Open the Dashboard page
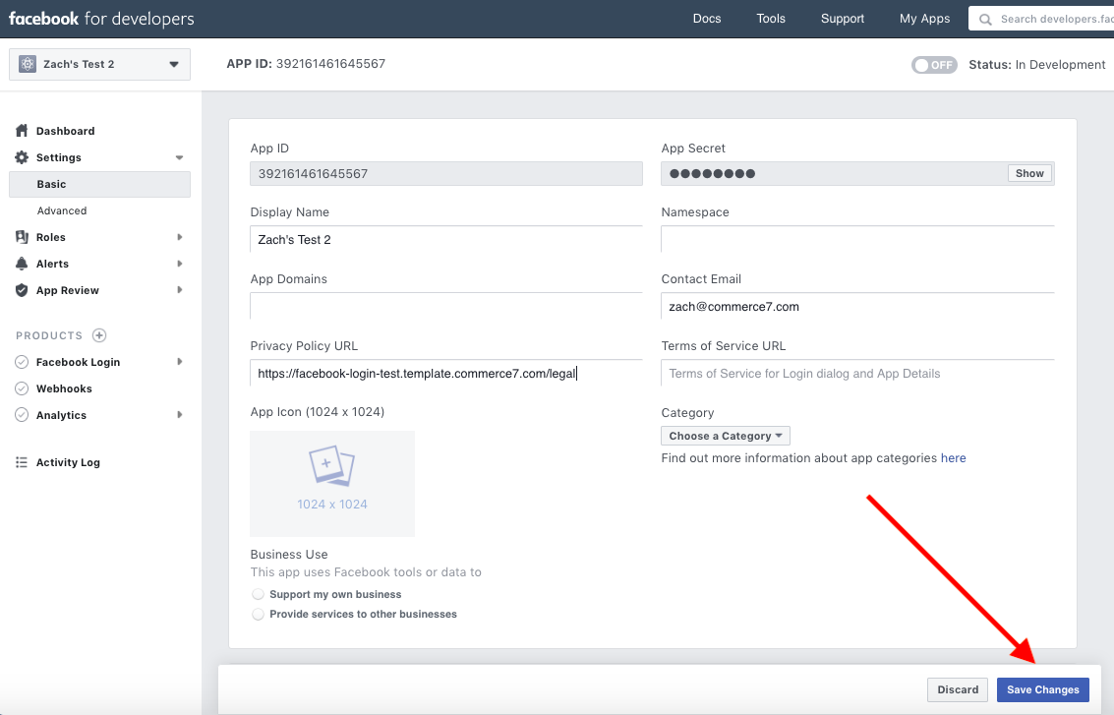1114x715 pixels. click(65, 131)
